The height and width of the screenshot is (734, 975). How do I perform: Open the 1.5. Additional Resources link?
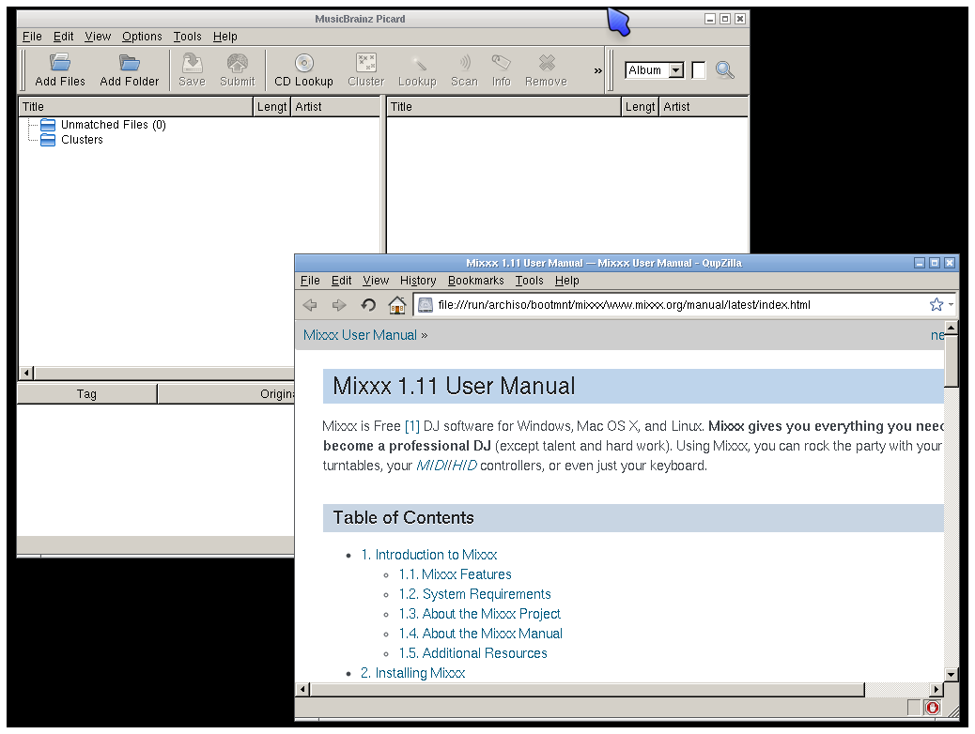(473, 653)
